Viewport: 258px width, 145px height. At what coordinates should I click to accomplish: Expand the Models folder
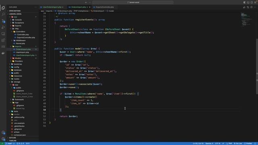click(x=18, y=58)
